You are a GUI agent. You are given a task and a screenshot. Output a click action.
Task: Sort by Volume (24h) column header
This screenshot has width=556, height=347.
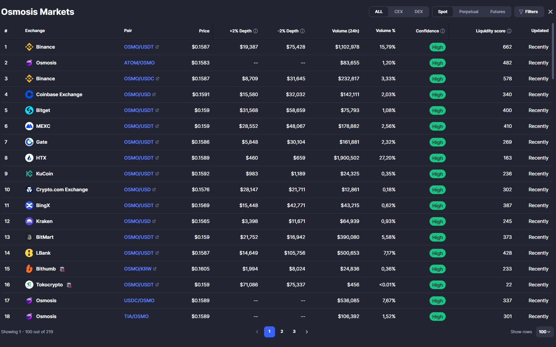click(345, 31)
